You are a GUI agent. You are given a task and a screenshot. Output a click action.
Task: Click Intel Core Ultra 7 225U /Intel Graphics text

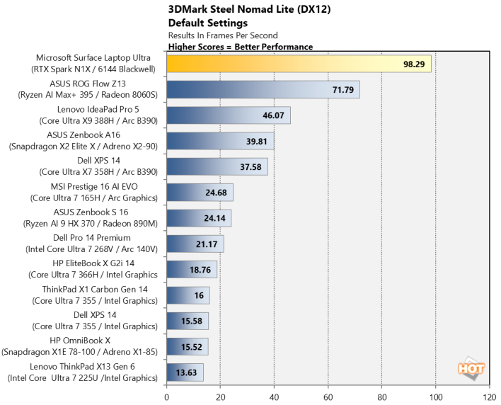tap(83, 378)
